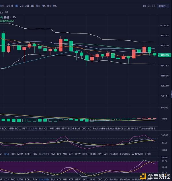Select CCI in the bottom indicator row
172x181 pixels.
(59, 180)
